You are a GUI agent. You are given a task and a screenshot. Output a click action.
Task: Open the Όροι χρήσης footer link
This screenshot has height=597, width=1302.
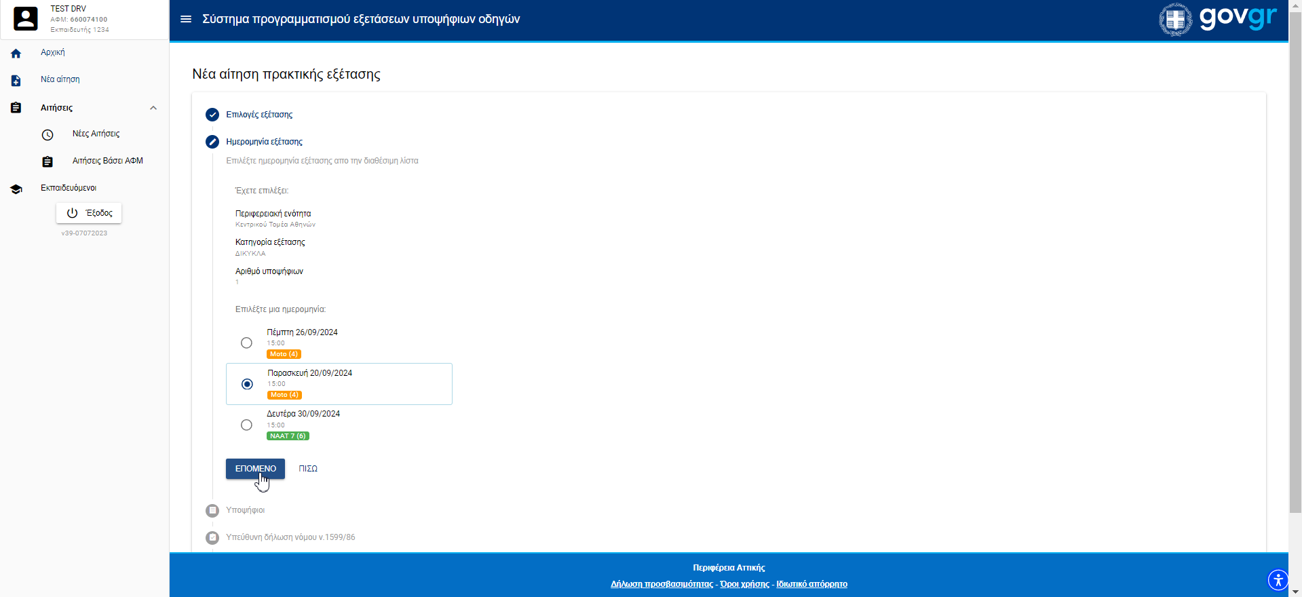click(744, 584)
